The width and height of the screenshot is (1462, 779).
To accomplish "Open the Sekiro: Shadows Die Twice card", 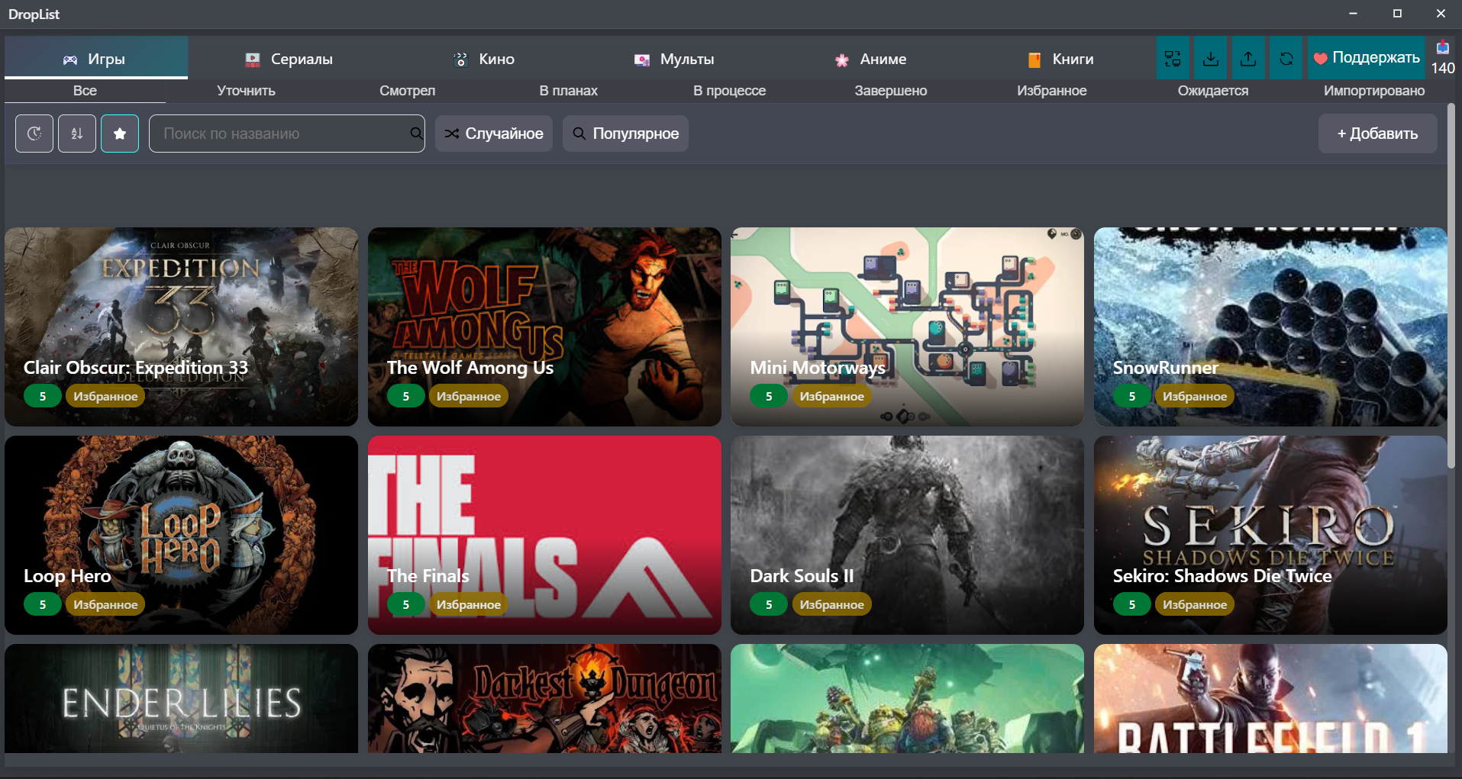I will point(1270,534).
